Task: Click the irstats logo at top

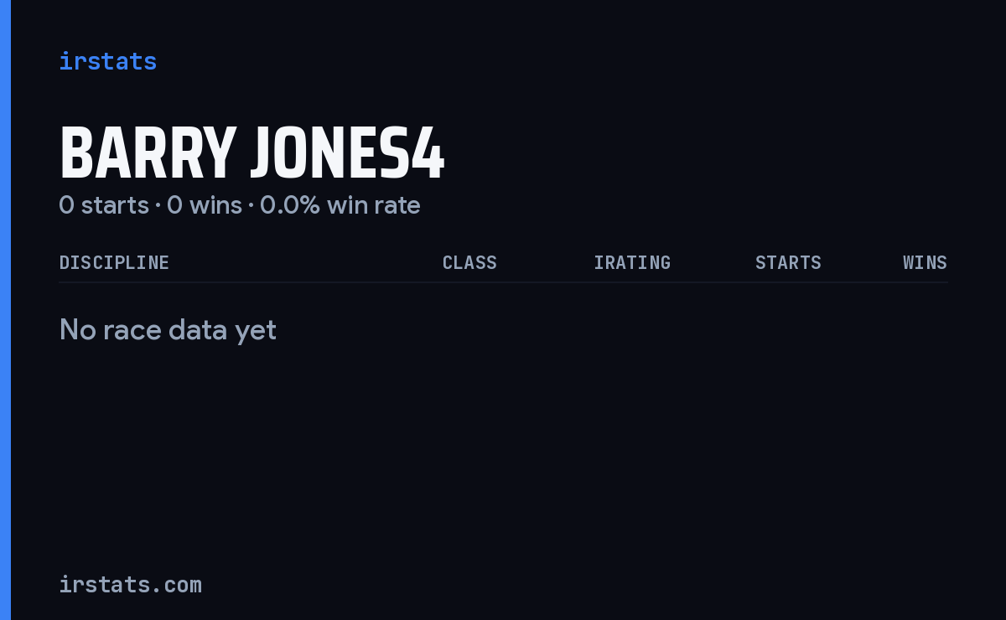Action: (107, 61)
